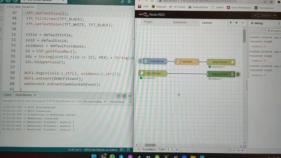This screenshot has width=281, height=158.
Task: Click the websocket icon on the input node
Action: [x=141, y=73]
